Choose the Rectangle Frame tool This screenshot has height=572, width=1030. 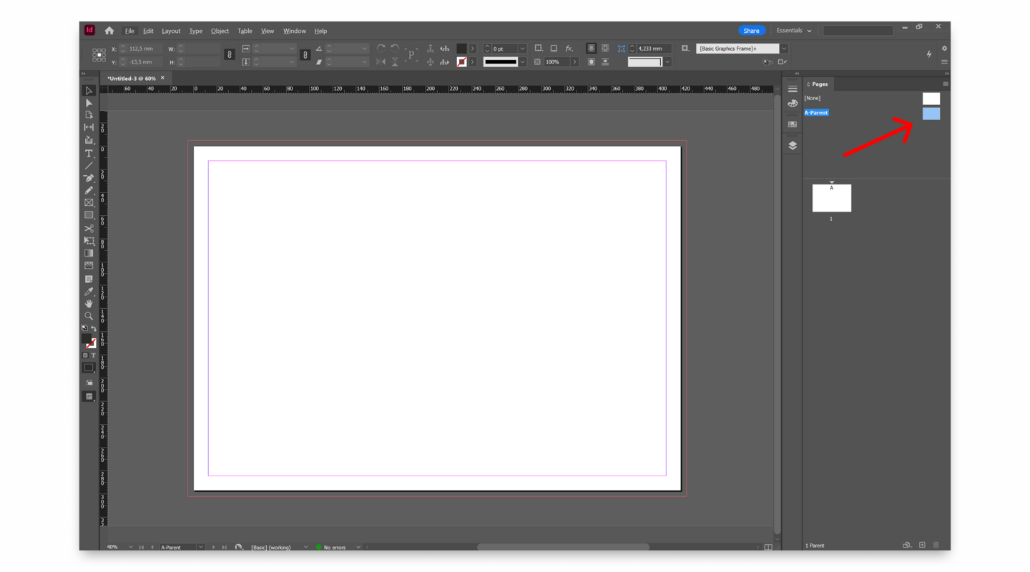[x=89, y=203]
